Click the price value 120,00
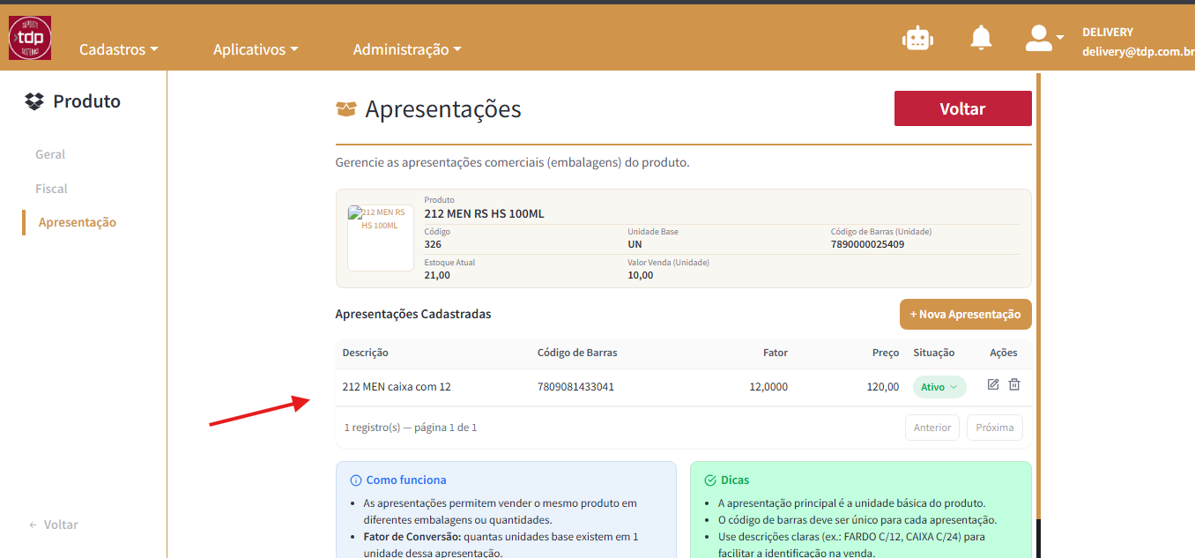The height and width of the screenshot is (558, 1195). tap(883, 387)
